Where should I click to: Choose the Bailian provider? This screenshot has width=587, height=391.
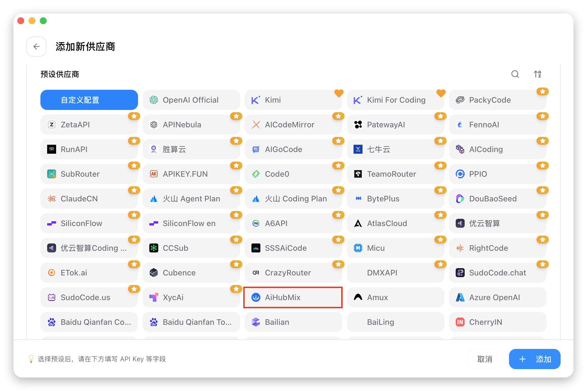[x=293, y=322]
